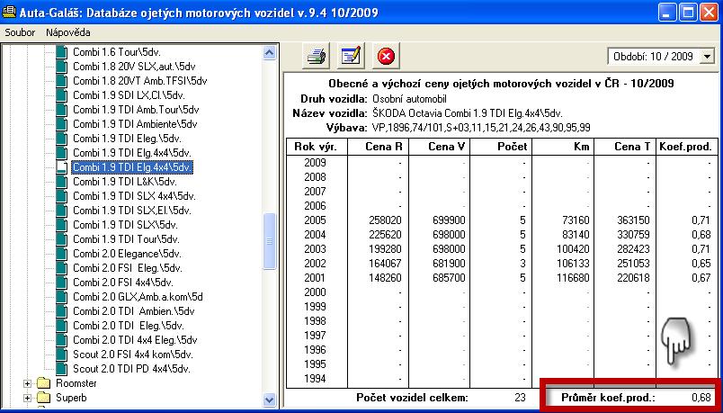Select Scout 2.0 FSI 4x4 kom\5dv. tree item
723x413 pixels.
pyautogui.click(x=133, y=355)
